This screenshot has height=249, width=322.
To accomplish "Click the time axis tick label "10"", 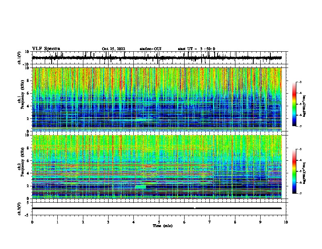I will pos(286,222).
